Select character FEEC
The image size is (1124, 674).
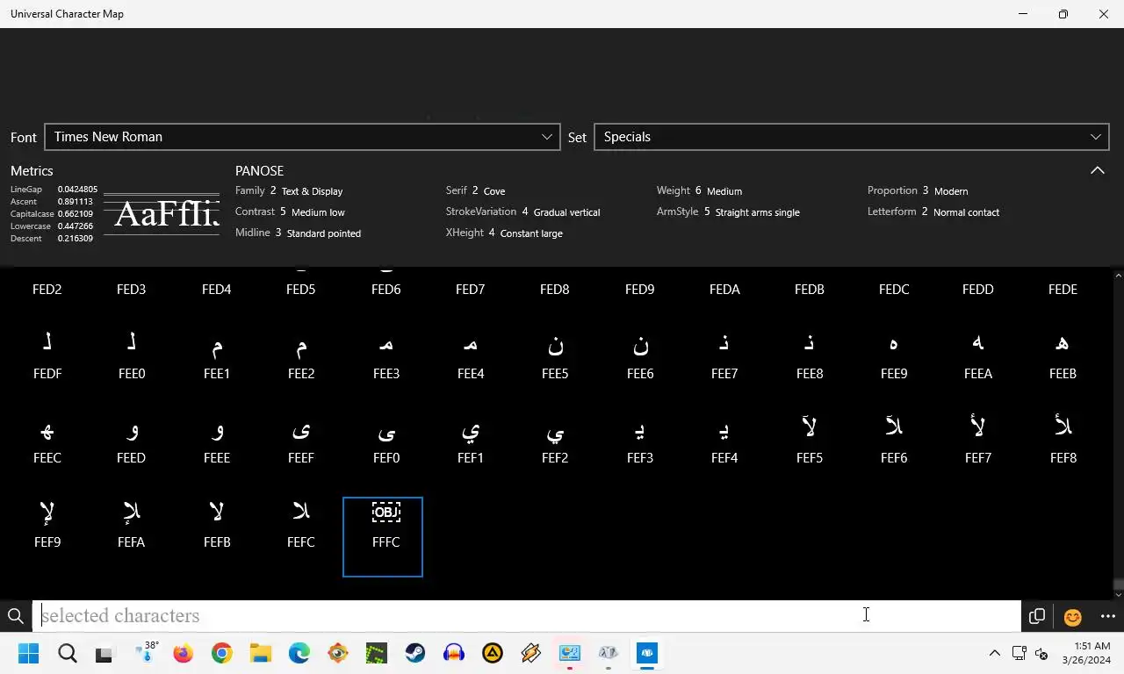coord(47,442)
